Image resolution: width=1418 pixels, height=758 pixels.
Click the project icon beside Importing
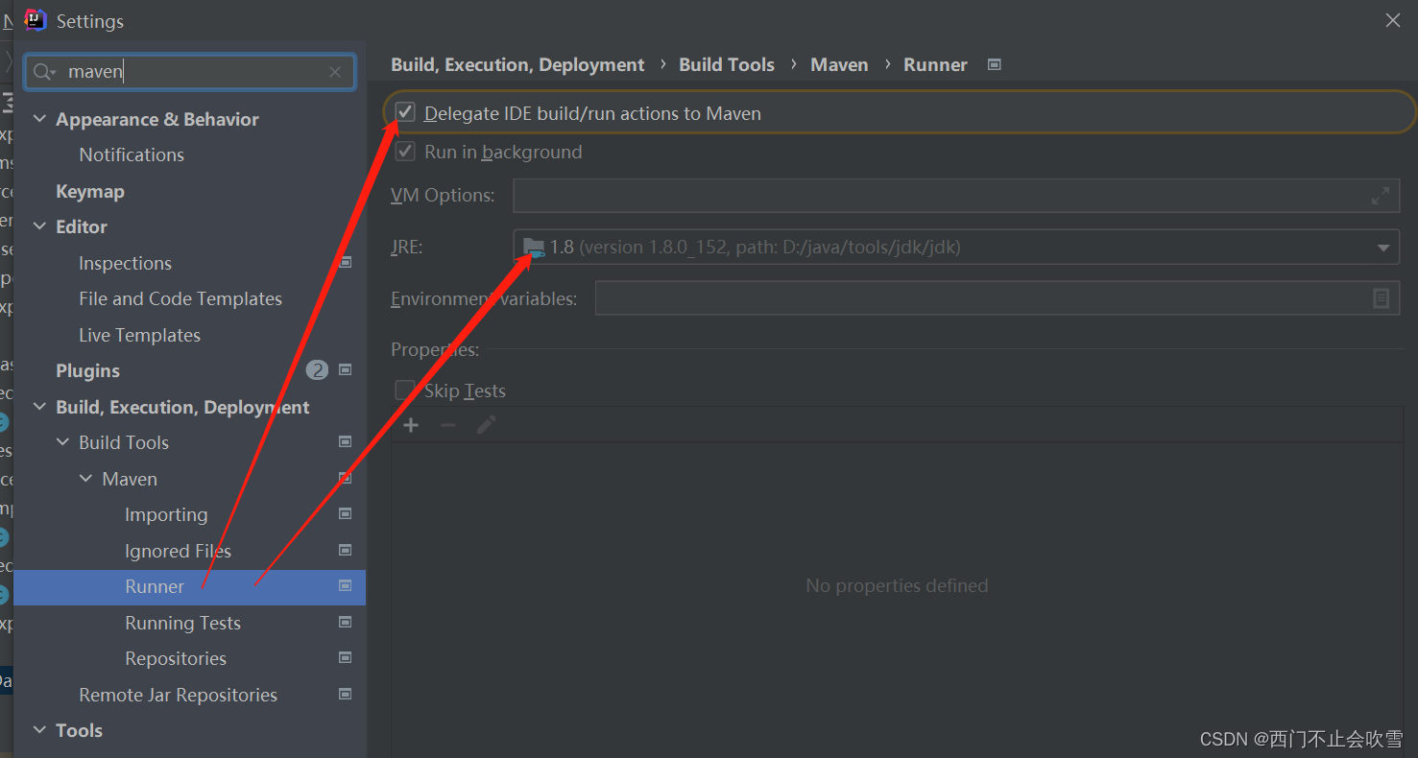(x=346, y=514)
